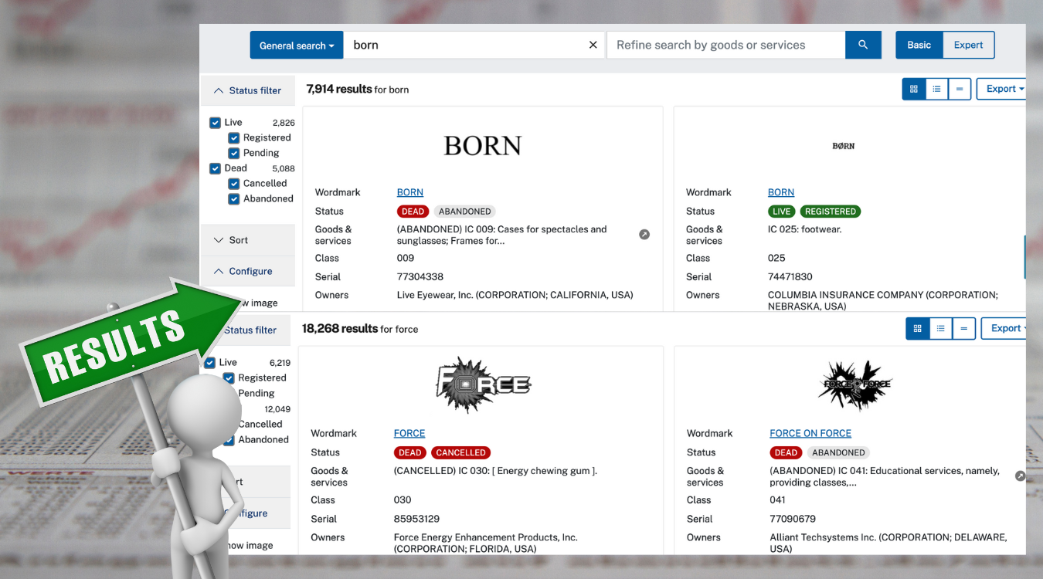Image resolution: width=1043 pixels, height=579 pixels.
Task: Toggle the Live checkbox with 6,219 count
Action: coord(210,363)
